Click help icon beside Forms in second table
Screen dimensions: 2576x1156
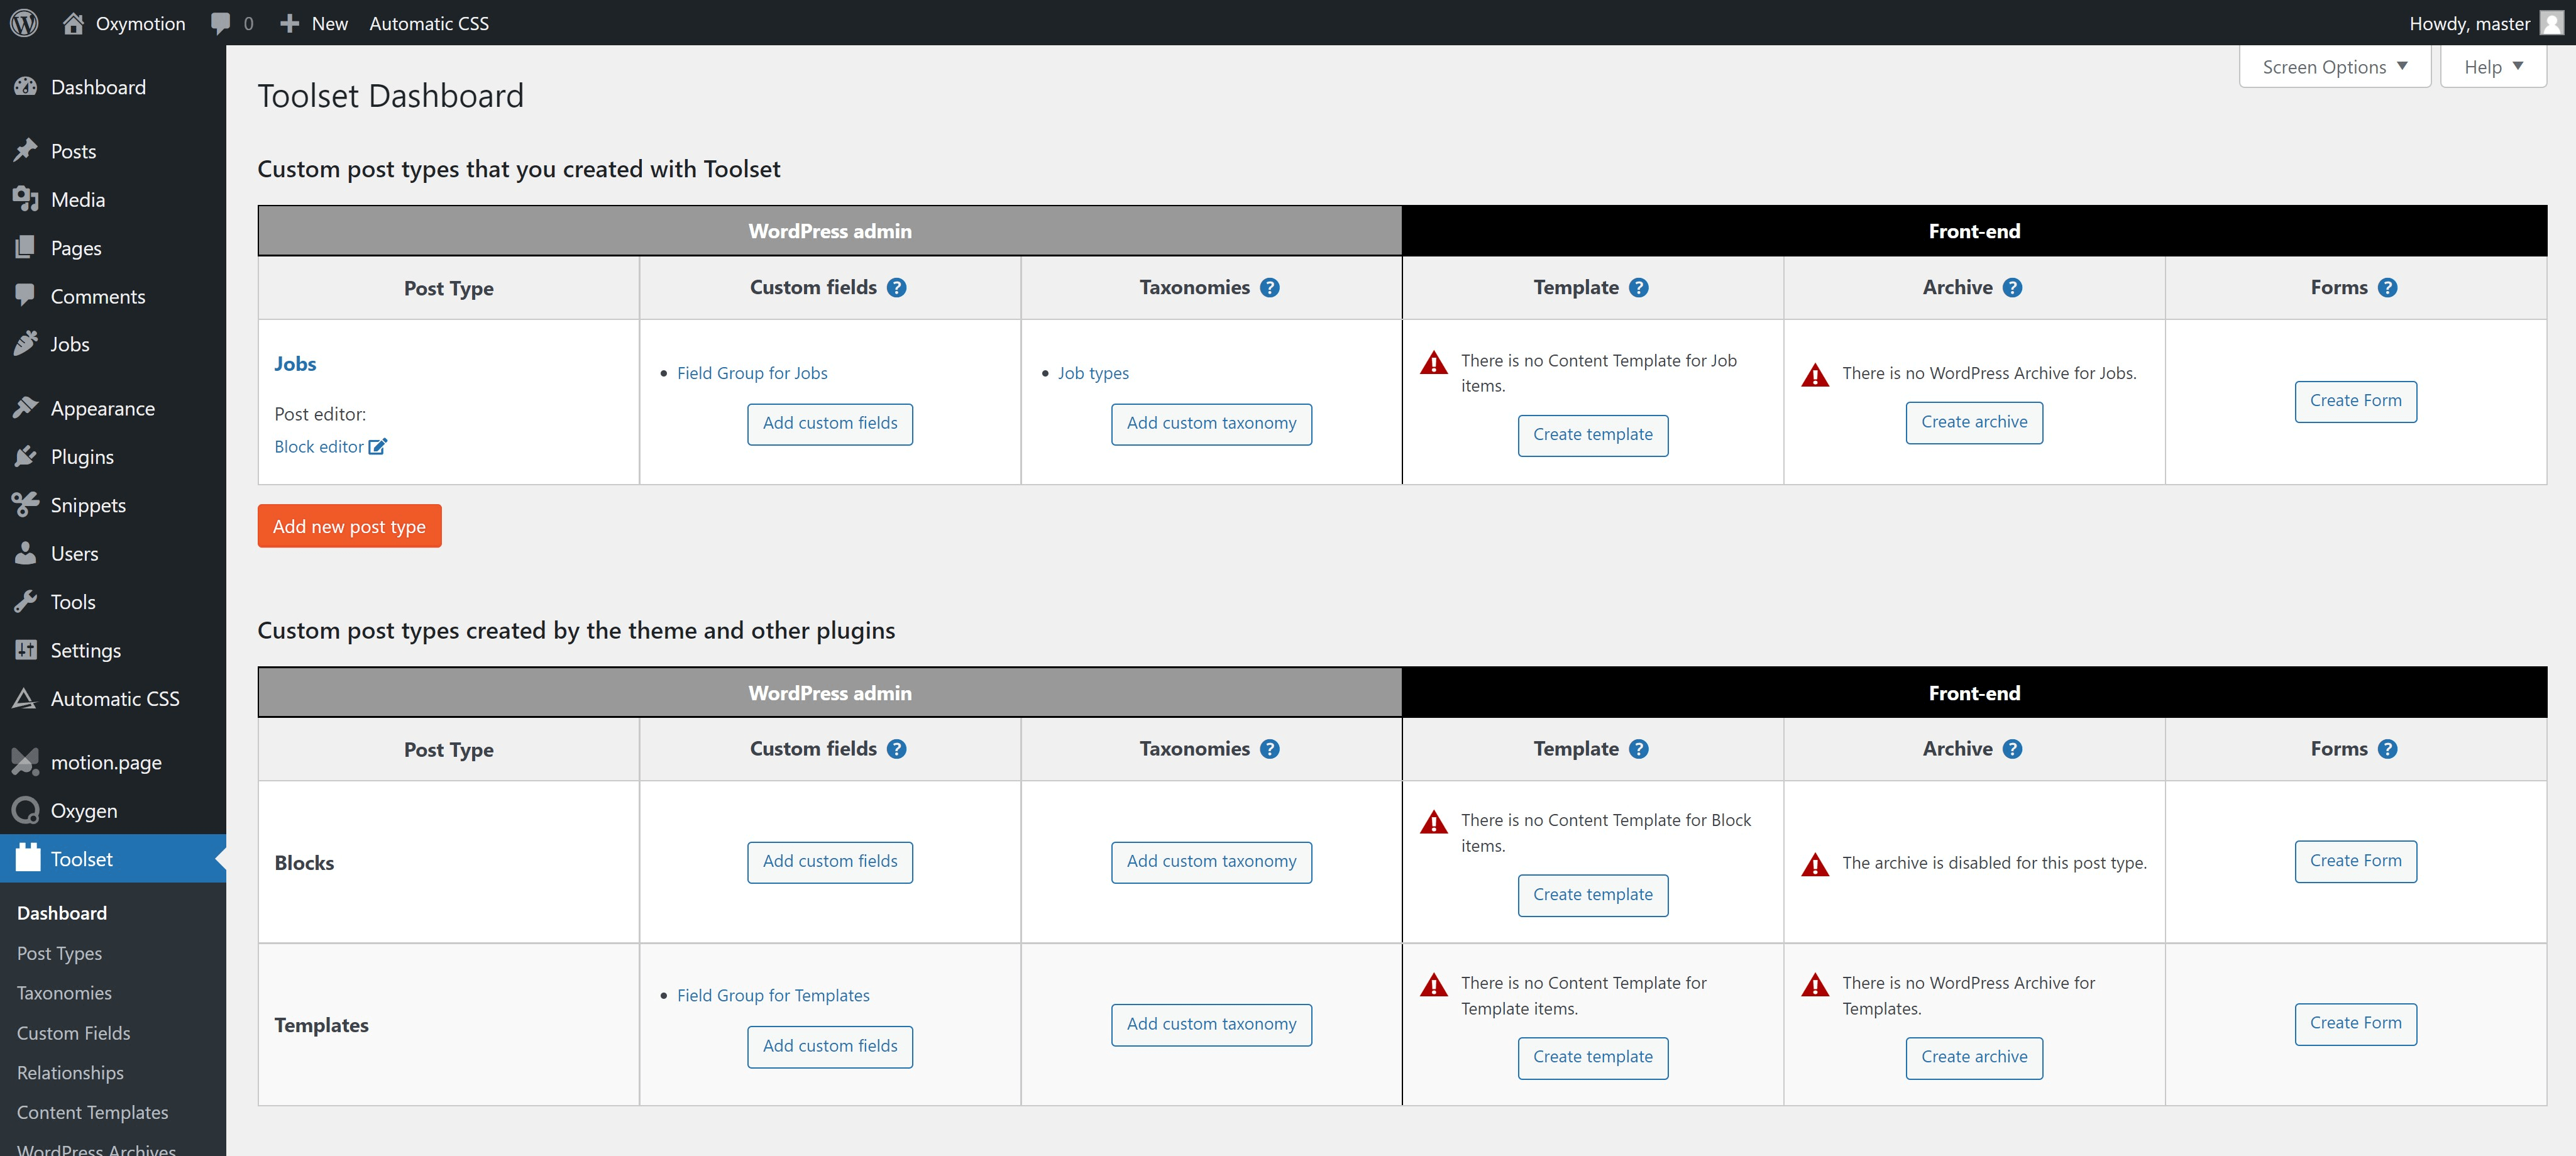(2388, 749)
